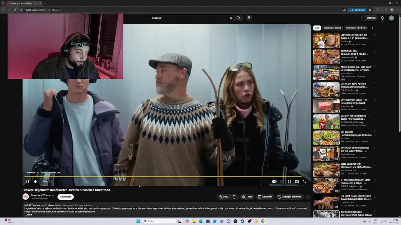
Task: Open options for Ataşehir'de Bir Gün video
Action: coord(375,67)
